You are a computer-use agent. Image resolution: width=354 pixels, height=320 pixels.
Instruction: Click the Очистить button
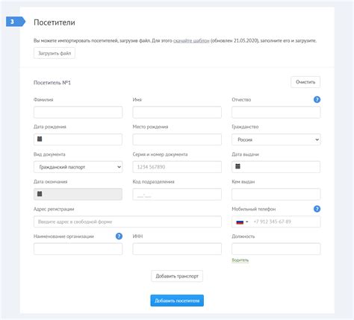[x=305, y=82]
